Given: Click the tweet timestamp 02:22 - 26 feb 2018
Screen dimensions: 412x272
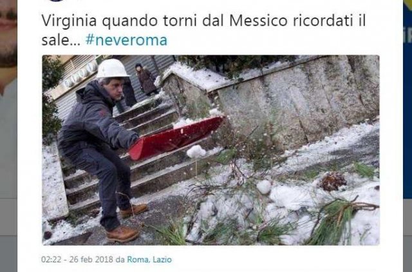Looking at the screenshot, I should pyautogui.click(x=78, y=260).
